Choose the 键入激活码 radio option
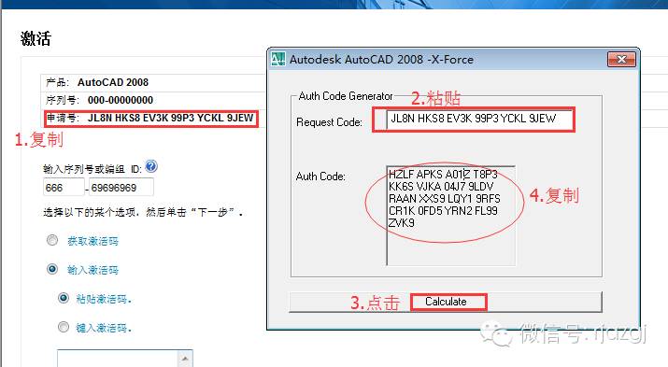 (63, 327)
